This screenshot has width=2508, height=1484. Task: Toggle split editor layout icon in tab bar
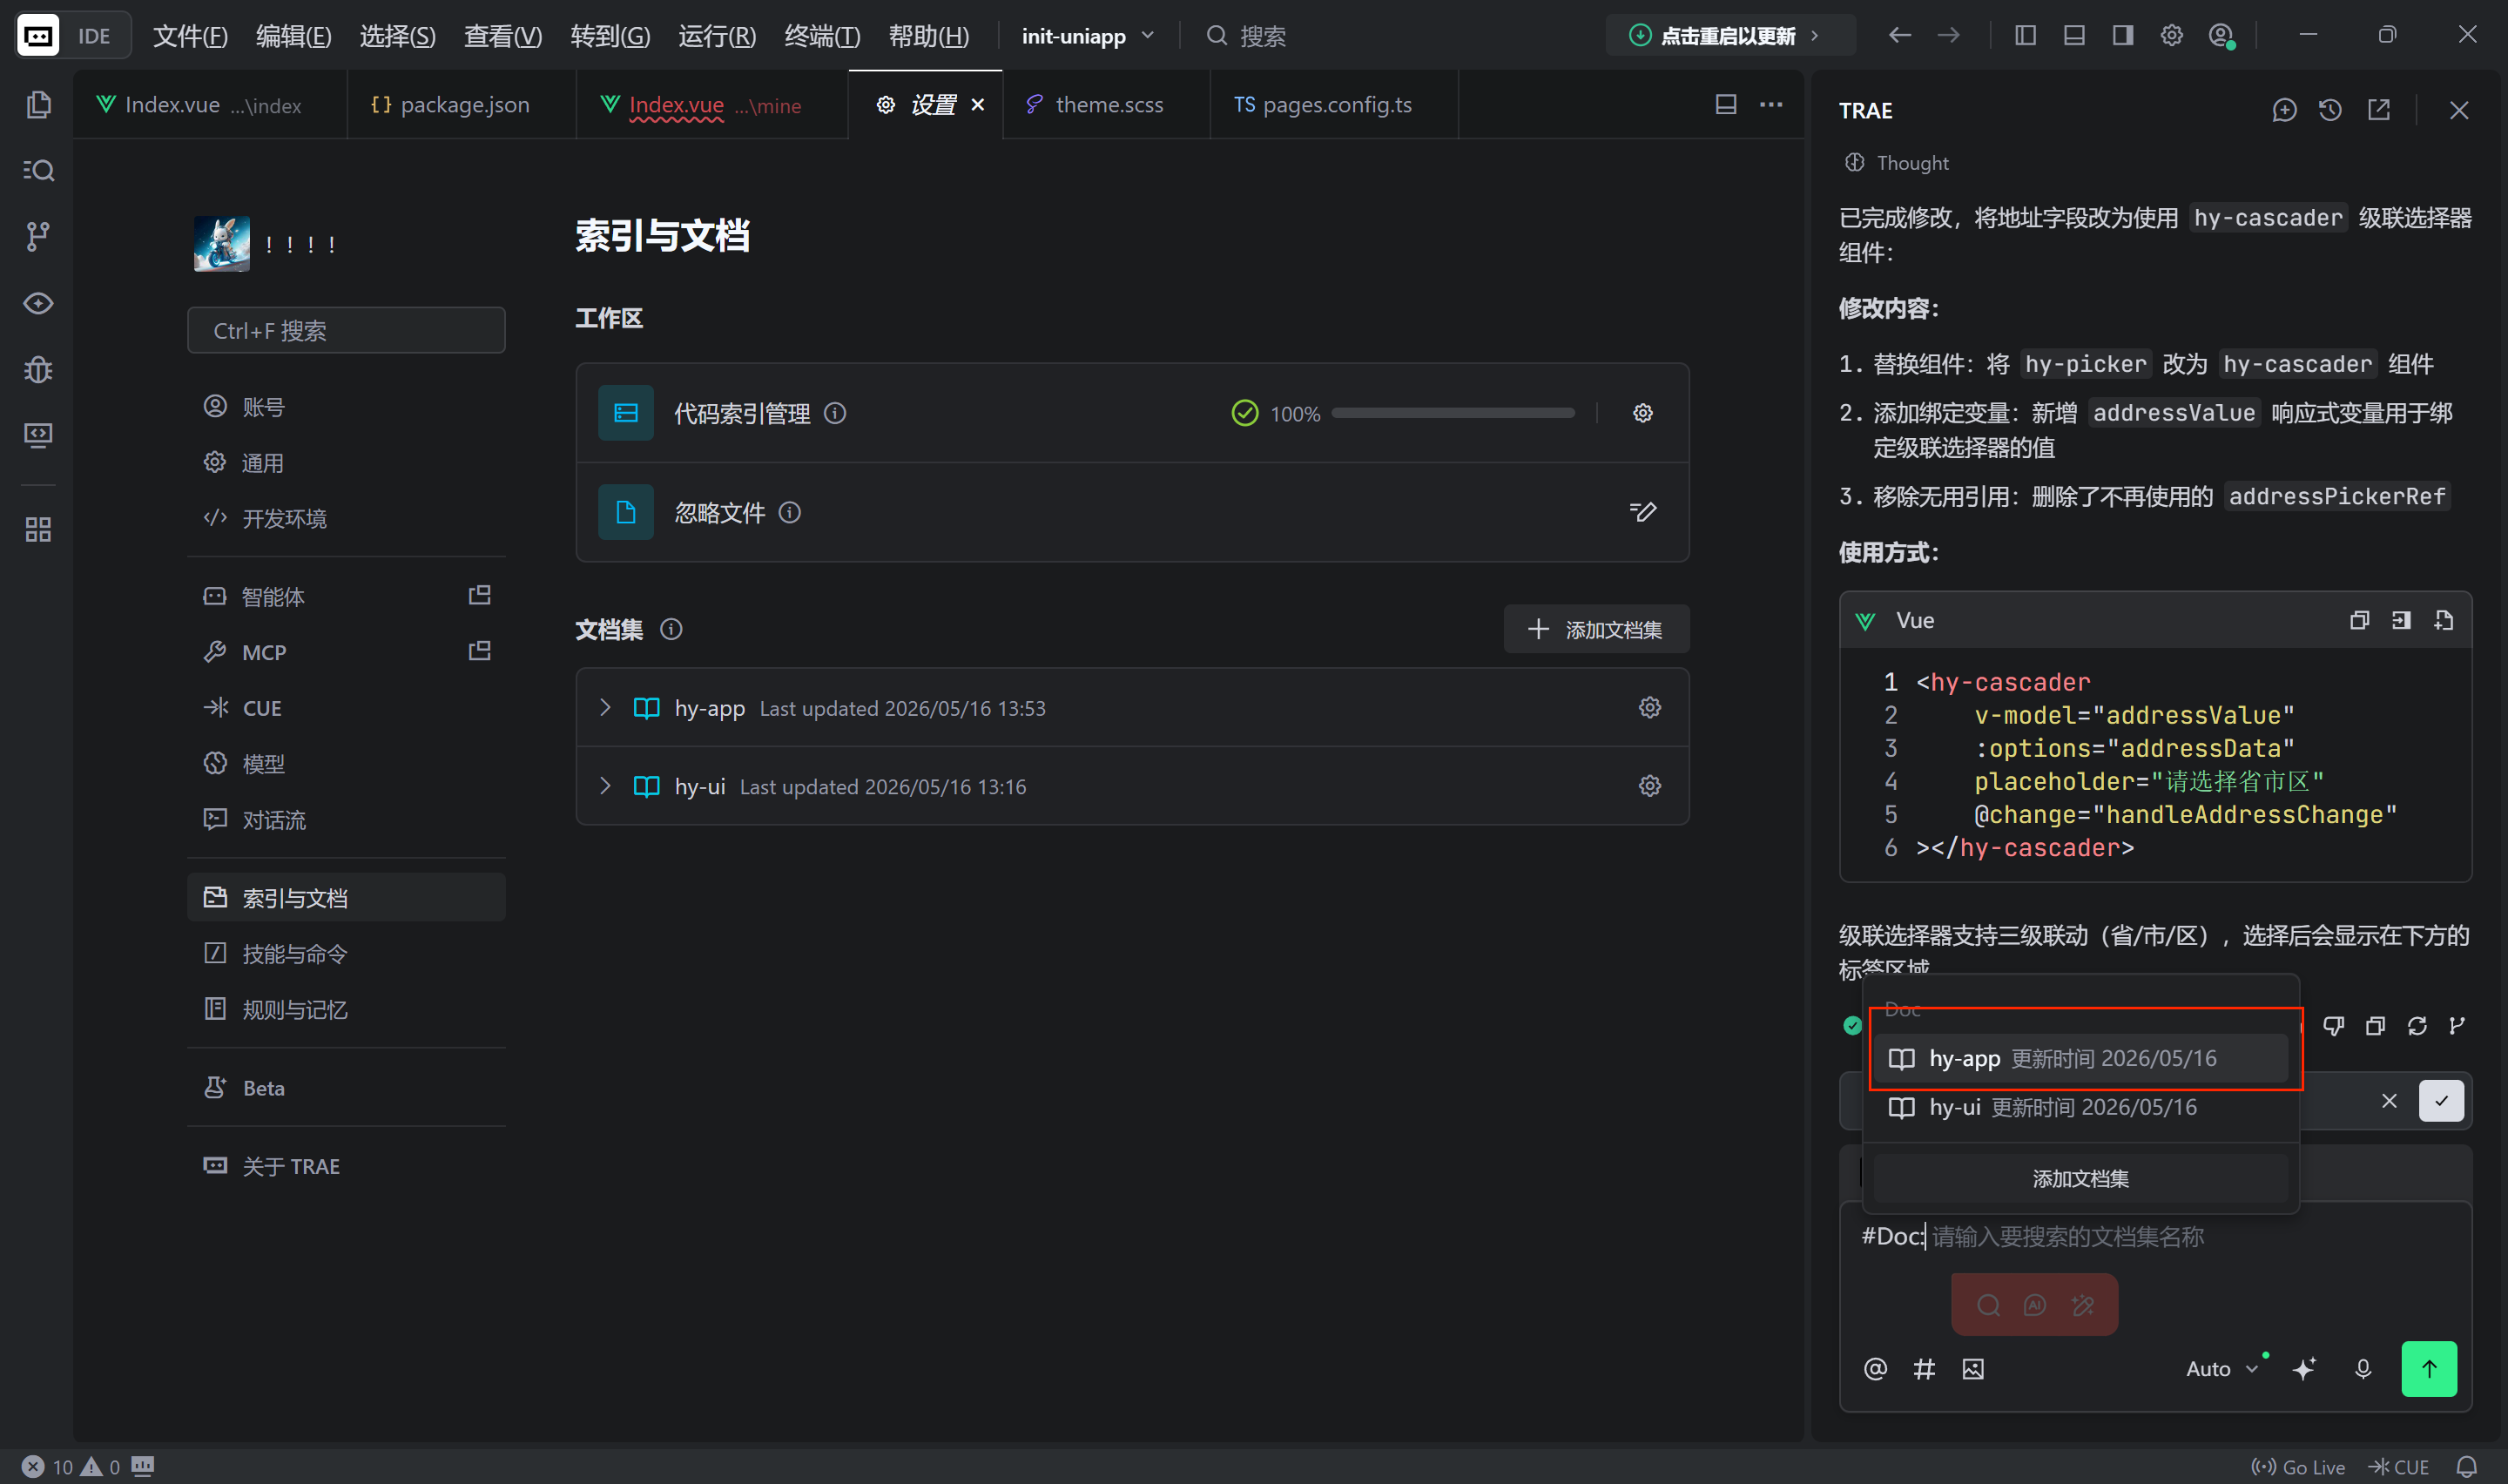click(1725, 104)
